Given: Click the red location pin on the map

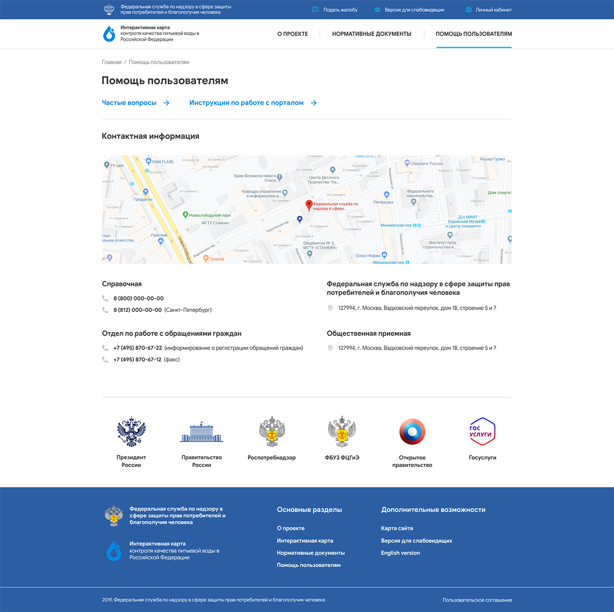Looking at the screenshot, I should click(x=309, y=205).
